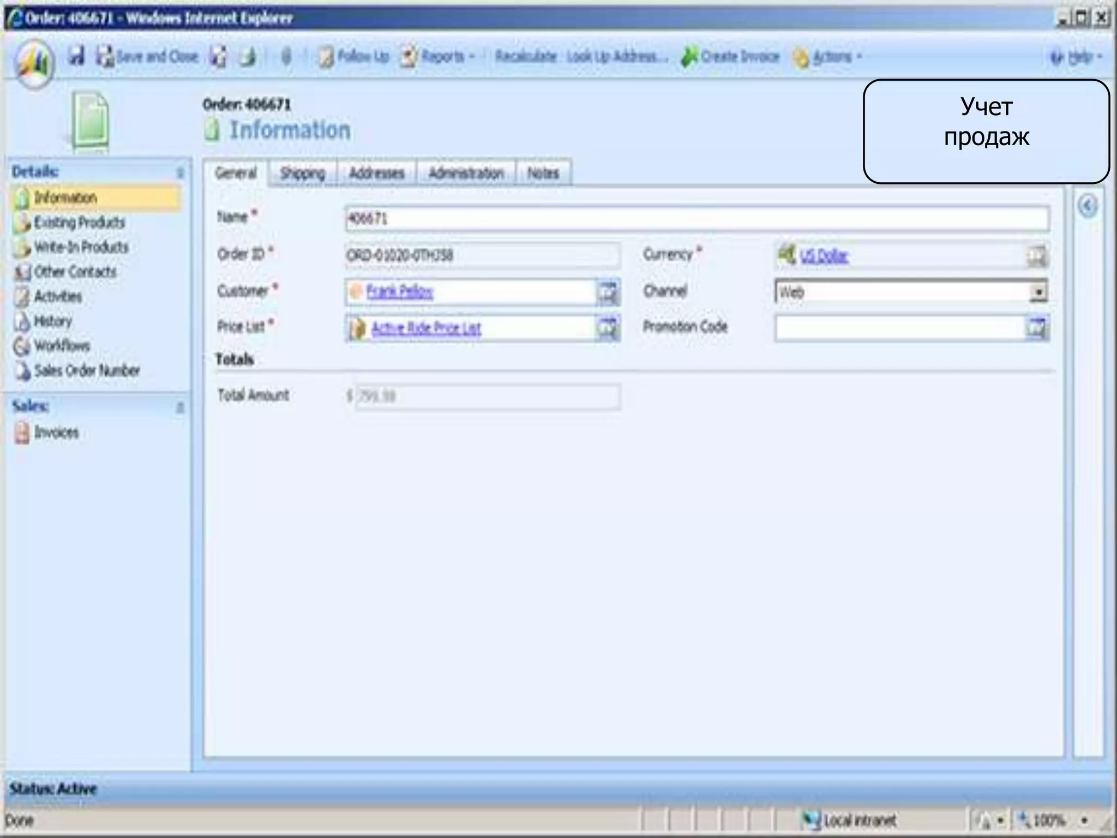Click into the Name input field
1117x838 pixels.
point(697,219)
